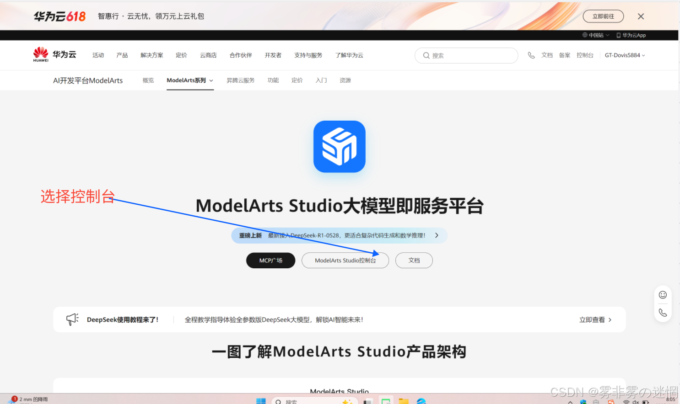Open the top-bar 定价 menu
This screenshot has width=680, height=404.
(x=181, y=55)
